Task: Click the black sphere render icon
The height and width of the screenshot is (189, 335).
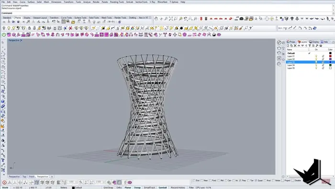Action: [x=181, y=28]
